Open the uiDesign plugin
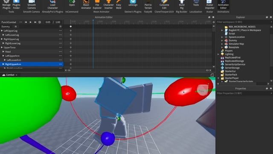This screenshot has height=154, width=273. [133, 3]
